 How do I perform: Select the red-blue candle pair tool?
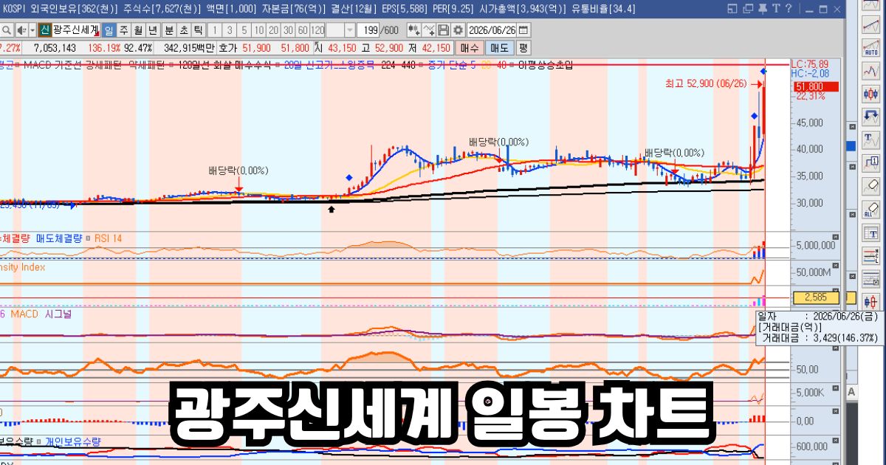point(871,302)
